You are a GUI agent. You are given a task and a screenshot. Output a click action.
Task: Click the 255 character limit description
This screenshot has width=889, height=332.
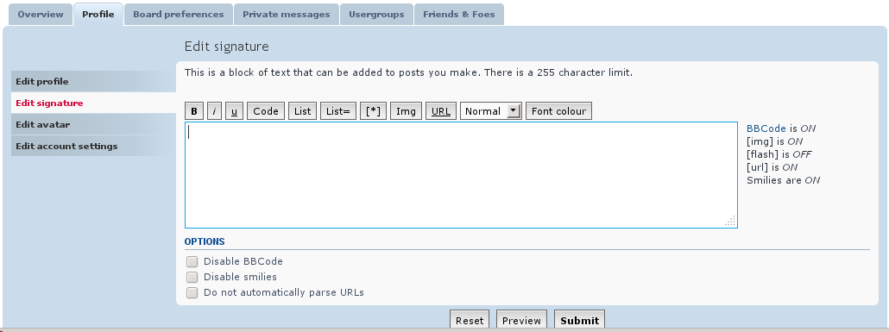[x=408, y=72]
